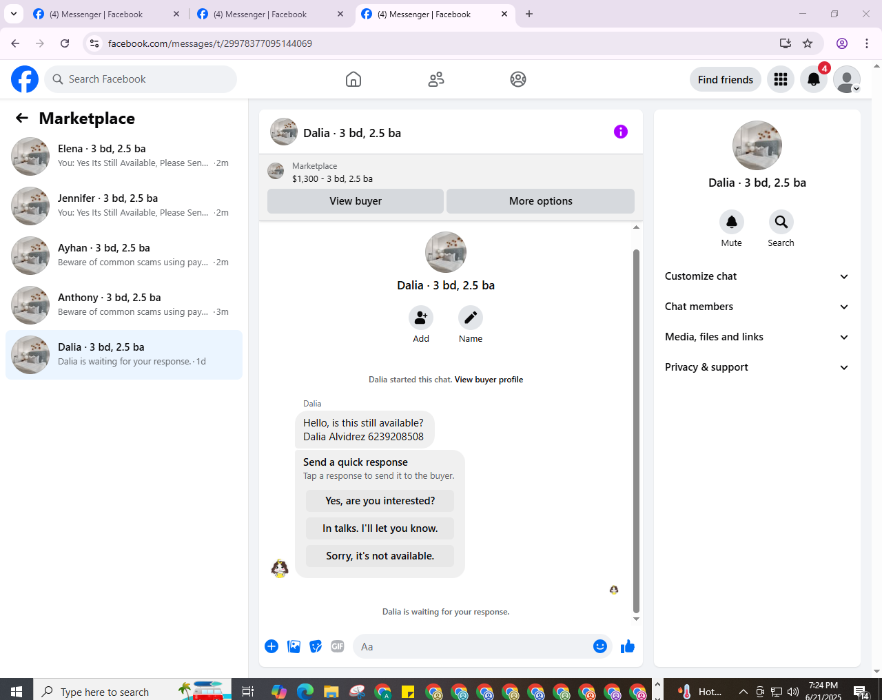Go back from Marketplace with the arrow

pos(22,118)
